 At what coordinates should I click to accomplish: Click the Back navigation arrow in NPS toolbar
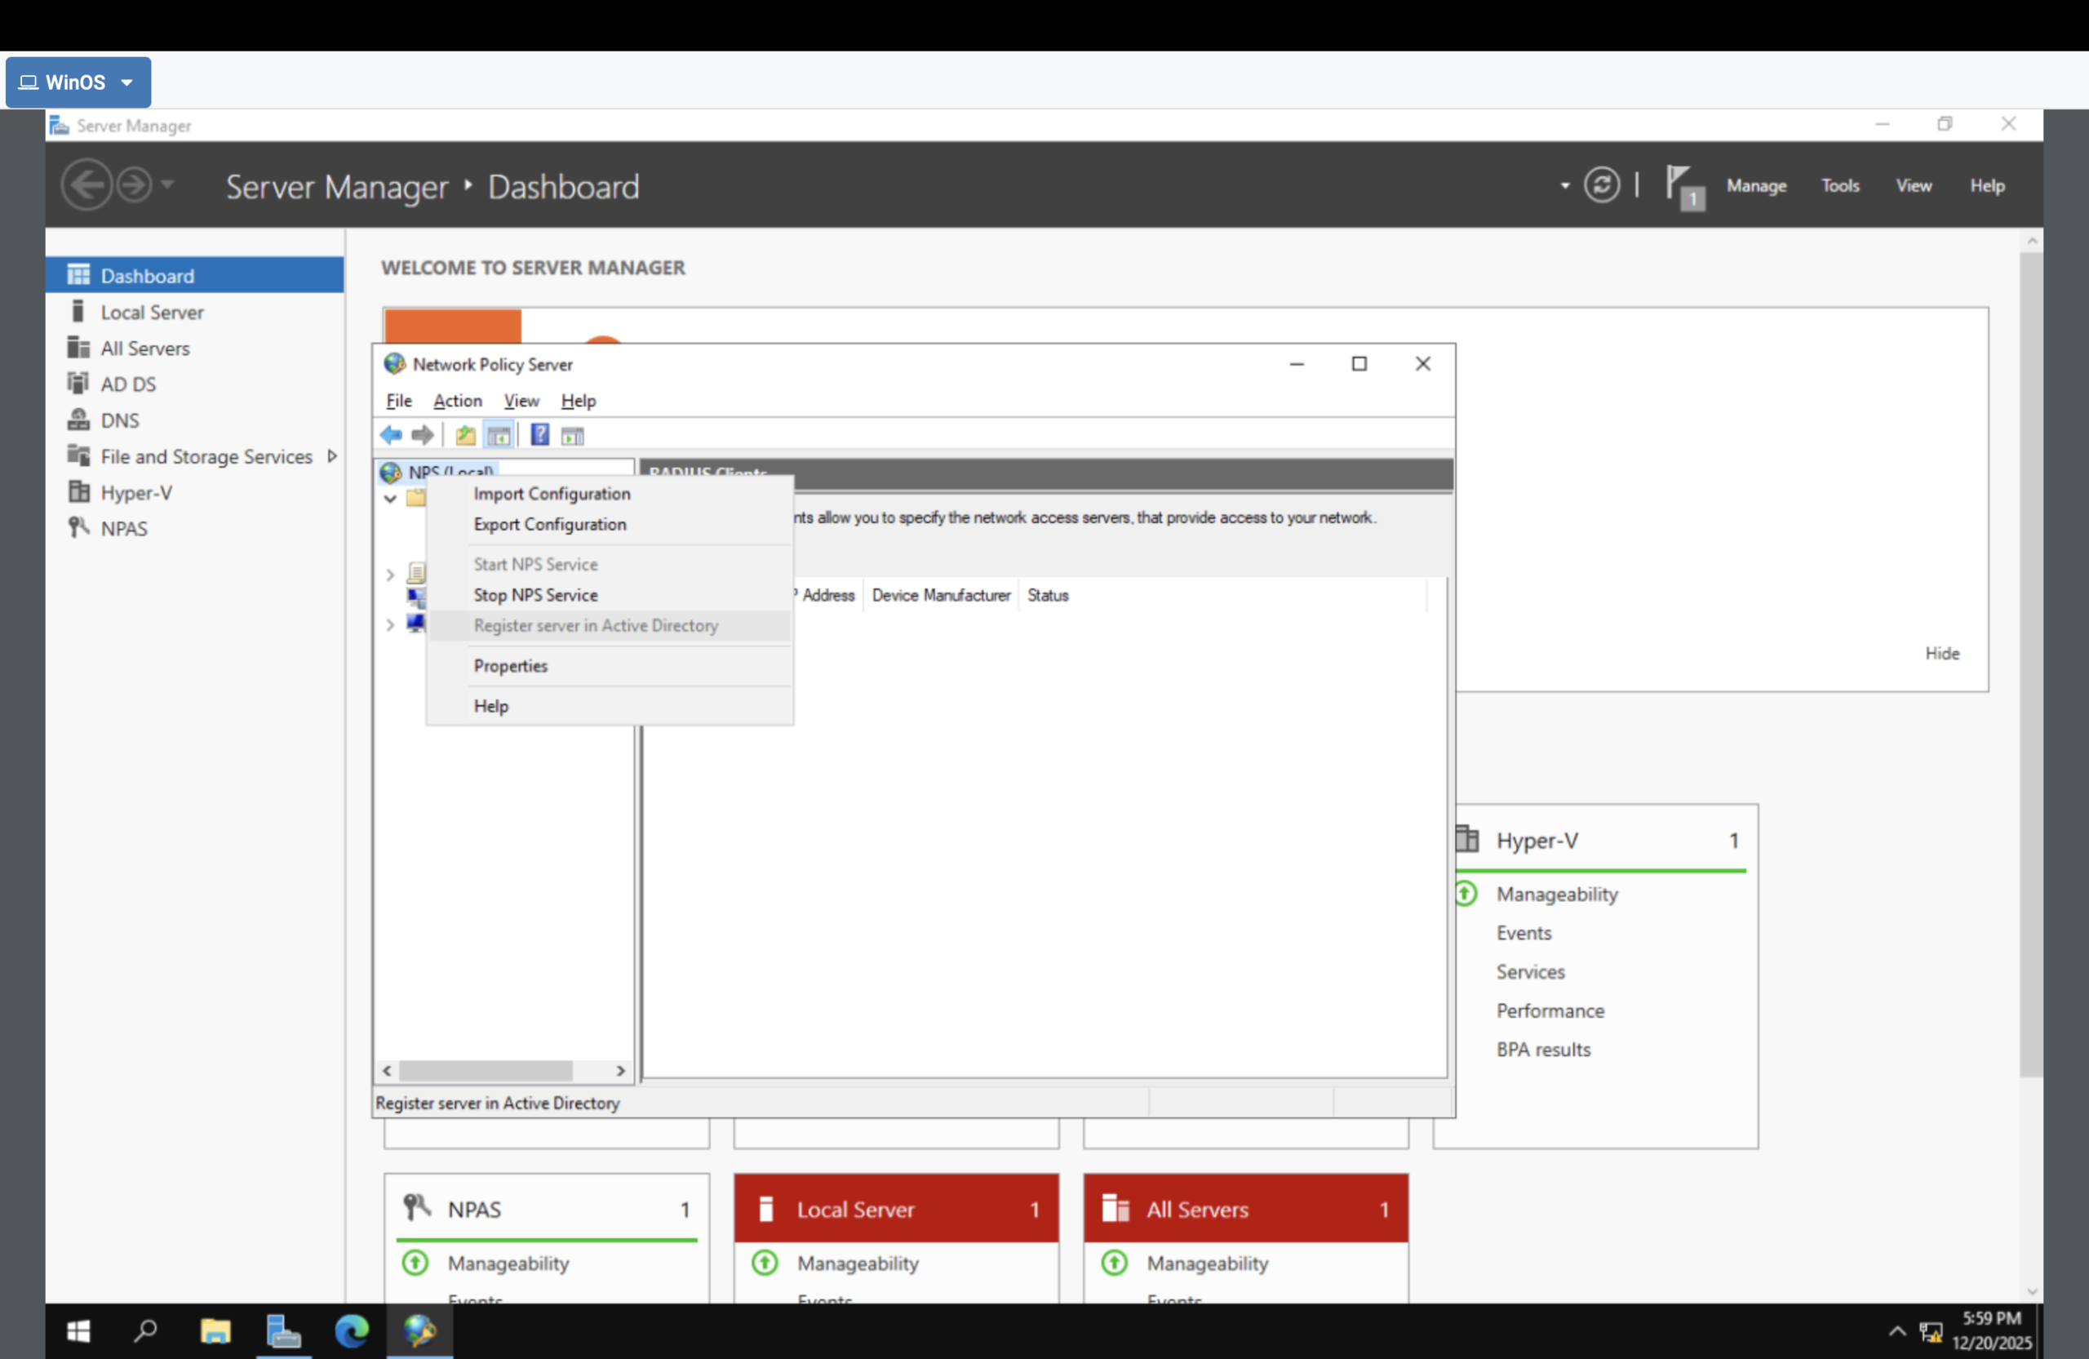click(x=392, y=434)
